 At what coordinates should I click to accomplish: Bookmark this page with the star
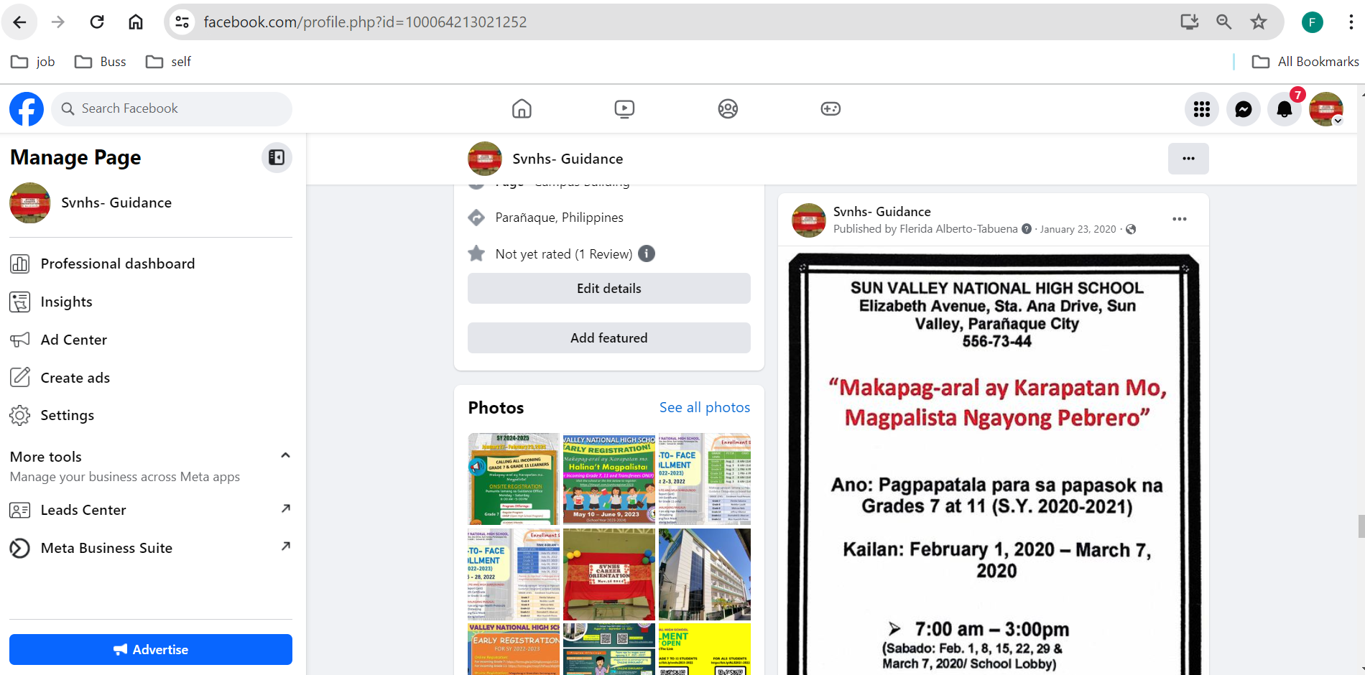click(1259, 22)
